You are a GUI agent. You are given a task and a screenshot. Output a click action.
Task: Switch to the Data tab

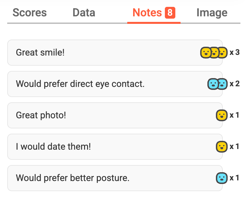pos(84,13)
